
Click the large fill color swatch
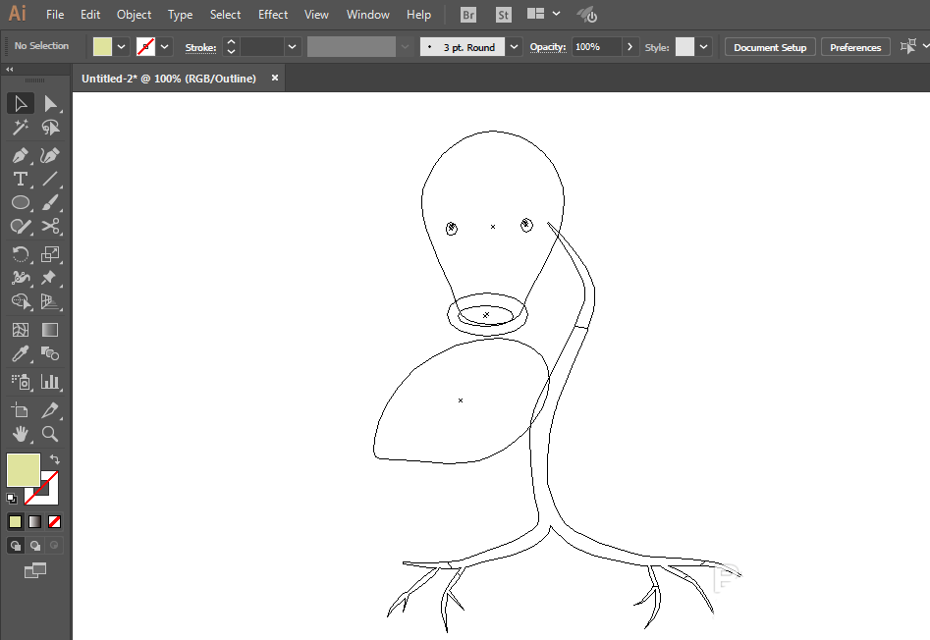pyautogui.click(x=24, y=470)
